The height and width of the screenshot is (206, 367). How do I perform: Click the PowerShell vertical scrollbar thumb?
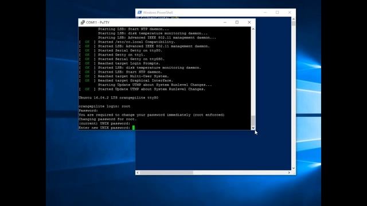click(294, 23)
